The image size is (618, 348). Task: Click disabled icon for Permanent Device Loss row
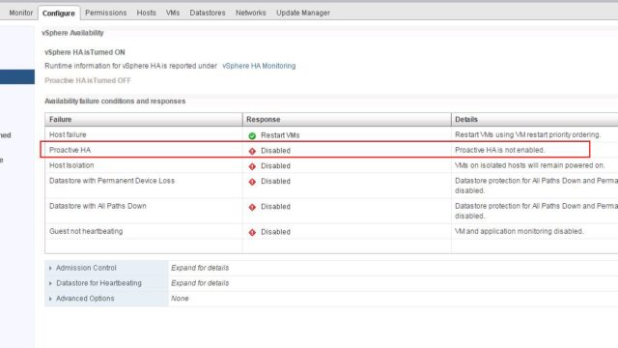coord(252,182)
